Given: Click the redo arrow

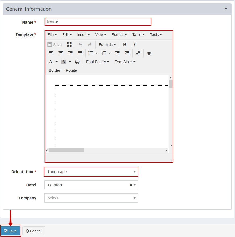Looking at the screenshot, I should coord(90,45).
